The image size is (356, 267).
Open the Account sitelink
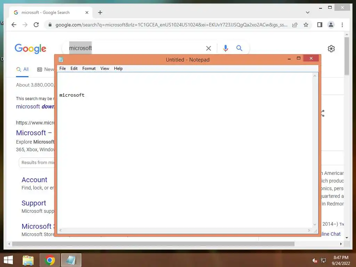[34, 180]
